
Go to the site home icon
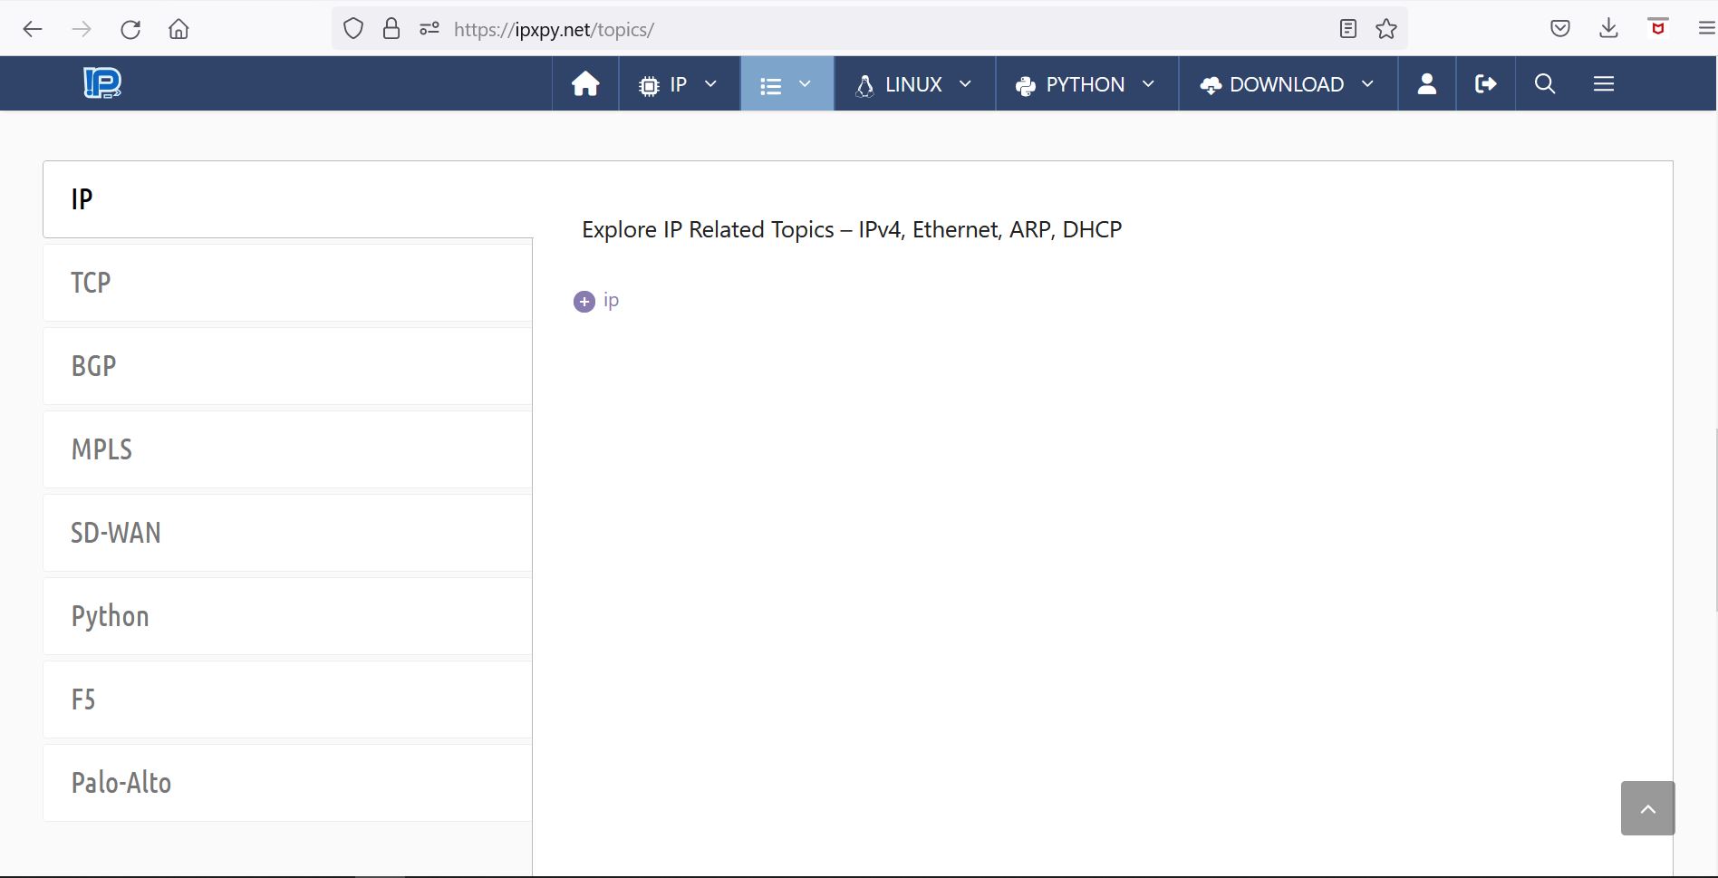pos(585,83)
